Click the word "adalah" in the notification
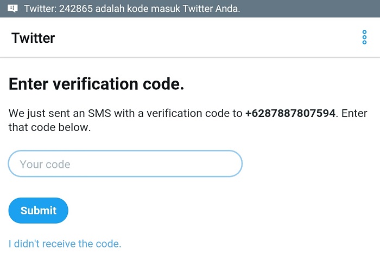 tap(110, 9)
